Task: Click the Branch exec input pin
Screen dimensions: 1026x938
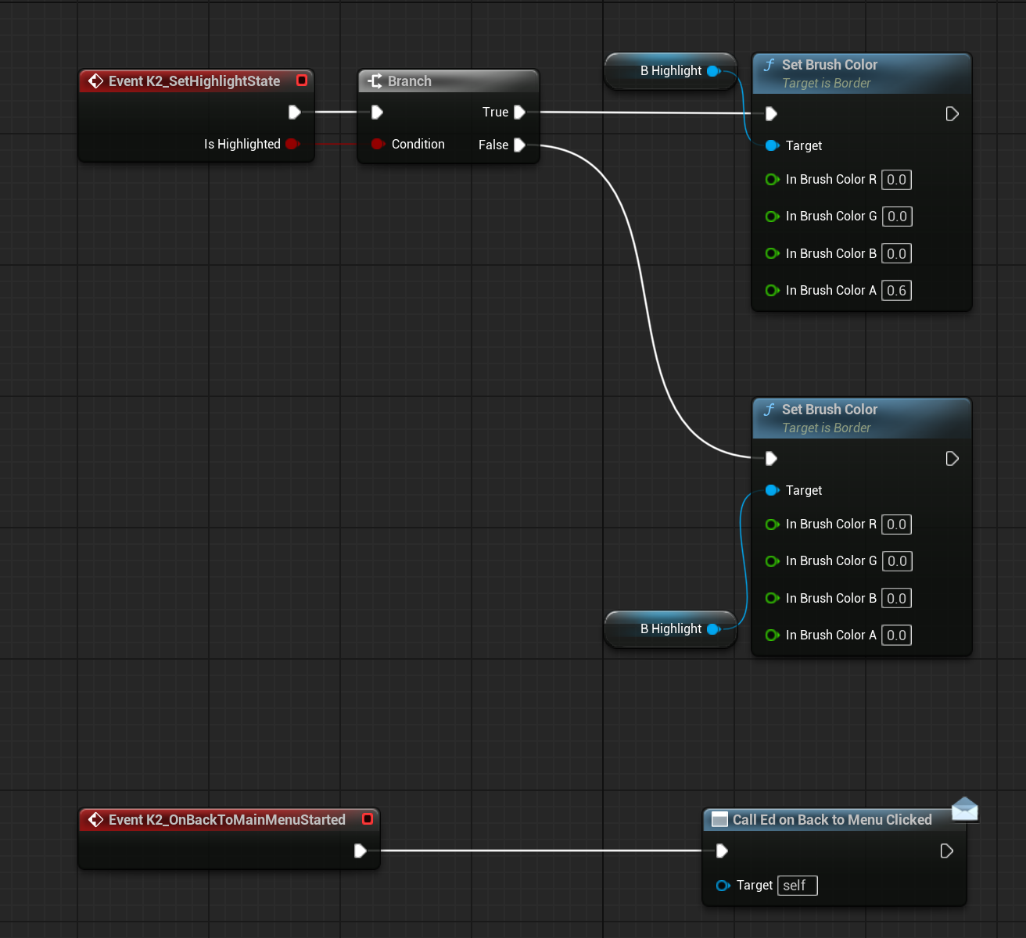Action: (x=377, y=113)
